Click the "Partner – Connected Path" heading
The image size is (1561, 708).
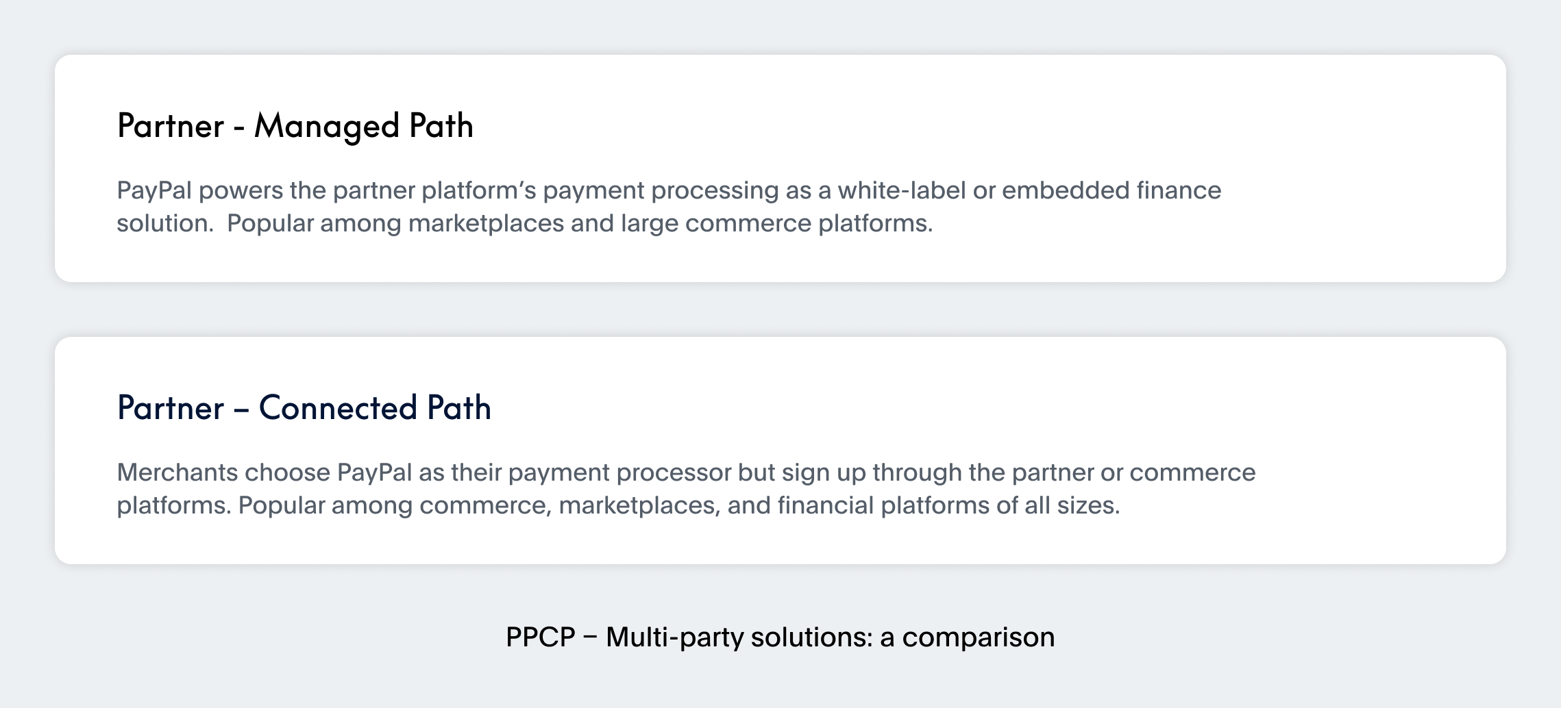pyautogui.click(x=304, y=408)
